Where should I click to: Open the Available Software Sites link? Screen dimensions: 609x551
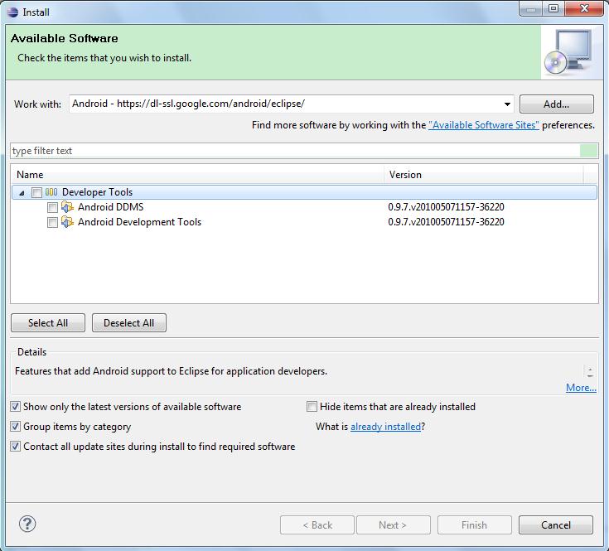(x=484, y=125)
